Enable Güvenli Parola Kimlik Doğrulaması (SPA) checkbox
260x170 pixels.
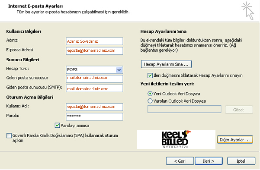pos(9,135)
